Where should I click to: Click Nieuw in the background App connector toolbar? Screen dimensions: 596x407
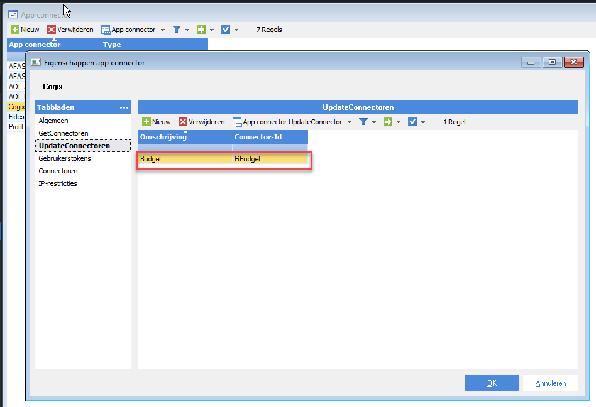click(x=25, y=30)
